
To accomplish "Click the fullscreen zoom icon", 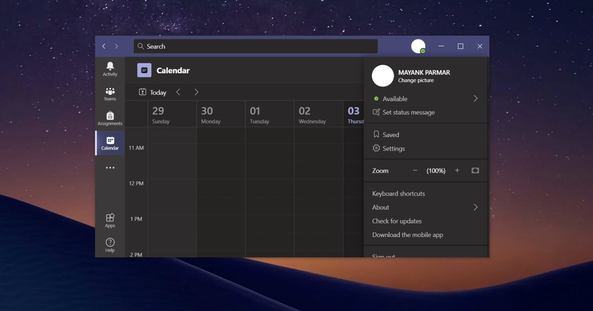I will 475,171.
